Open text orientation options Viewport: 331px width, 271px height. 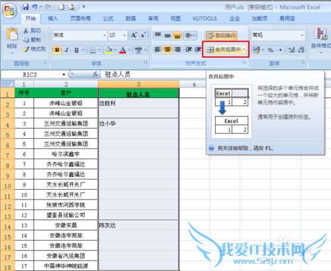[189, 35]
